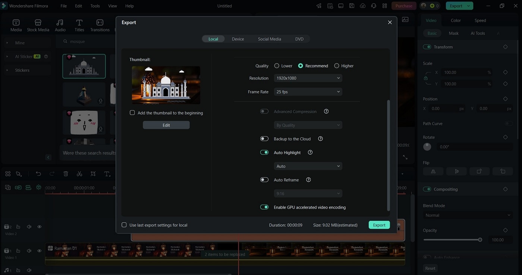Click the Edit thumbnail button
The image size is (522, 275).
[166, 125]
